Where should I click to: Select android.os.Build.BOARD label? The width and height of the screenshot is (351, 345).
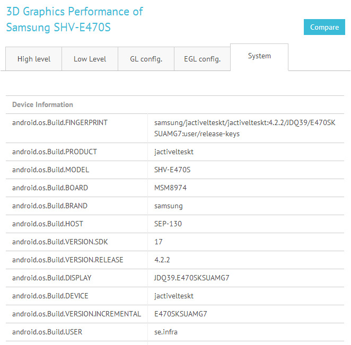coord(50,188)
